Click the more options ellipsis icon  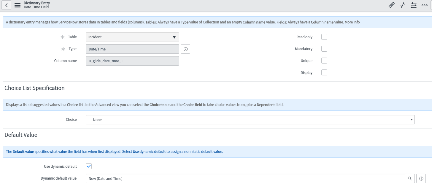[424, 5]
